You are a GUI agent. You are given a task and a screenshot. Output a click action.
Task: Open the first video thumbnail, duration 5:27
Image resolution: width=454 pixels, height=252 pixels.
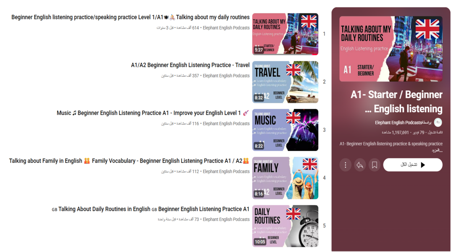pyautogui.click(x=285, y=34)
